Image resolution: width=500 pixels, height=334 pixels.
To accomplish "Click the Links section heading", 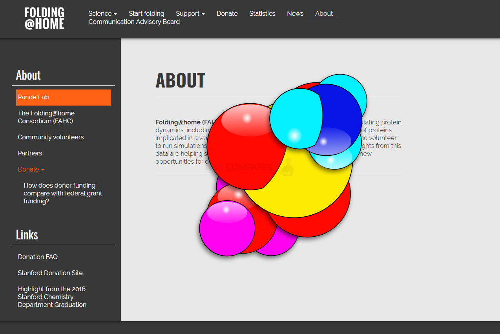I will click(27, 235).
